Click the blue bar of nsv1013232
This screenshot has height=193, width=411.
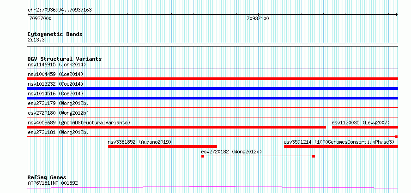212,88
